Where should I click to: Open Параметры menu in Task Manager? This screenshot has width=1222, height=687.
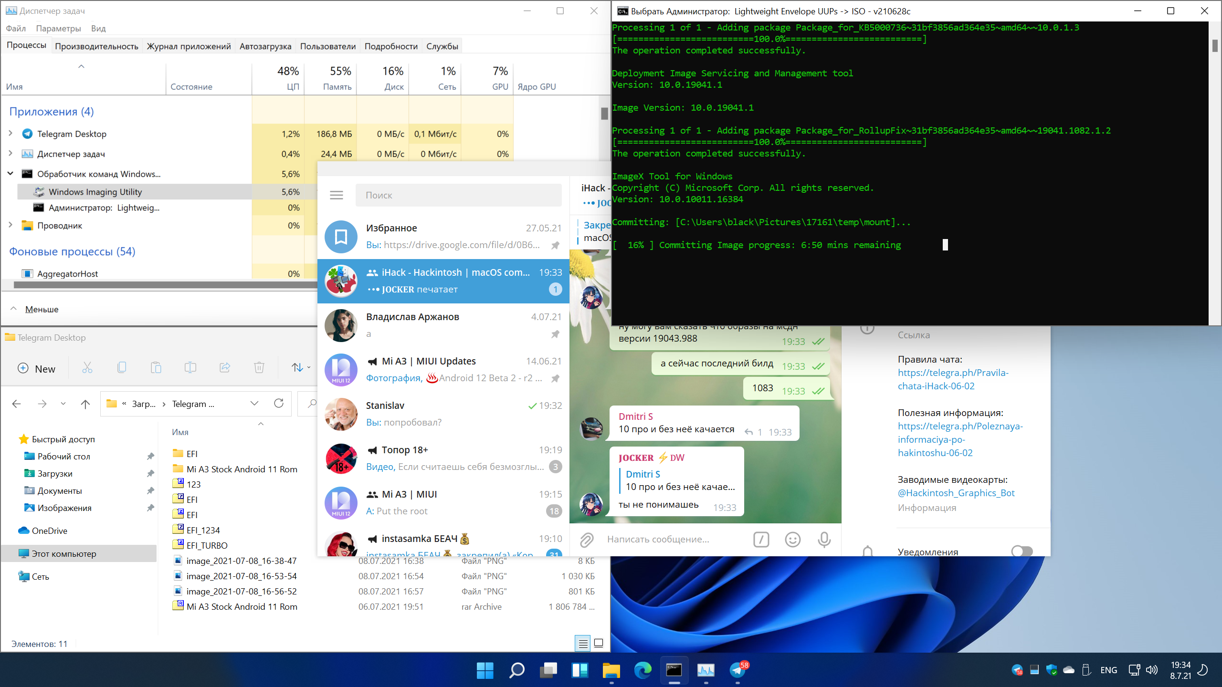pyautogui.click(x=59, y=28)
